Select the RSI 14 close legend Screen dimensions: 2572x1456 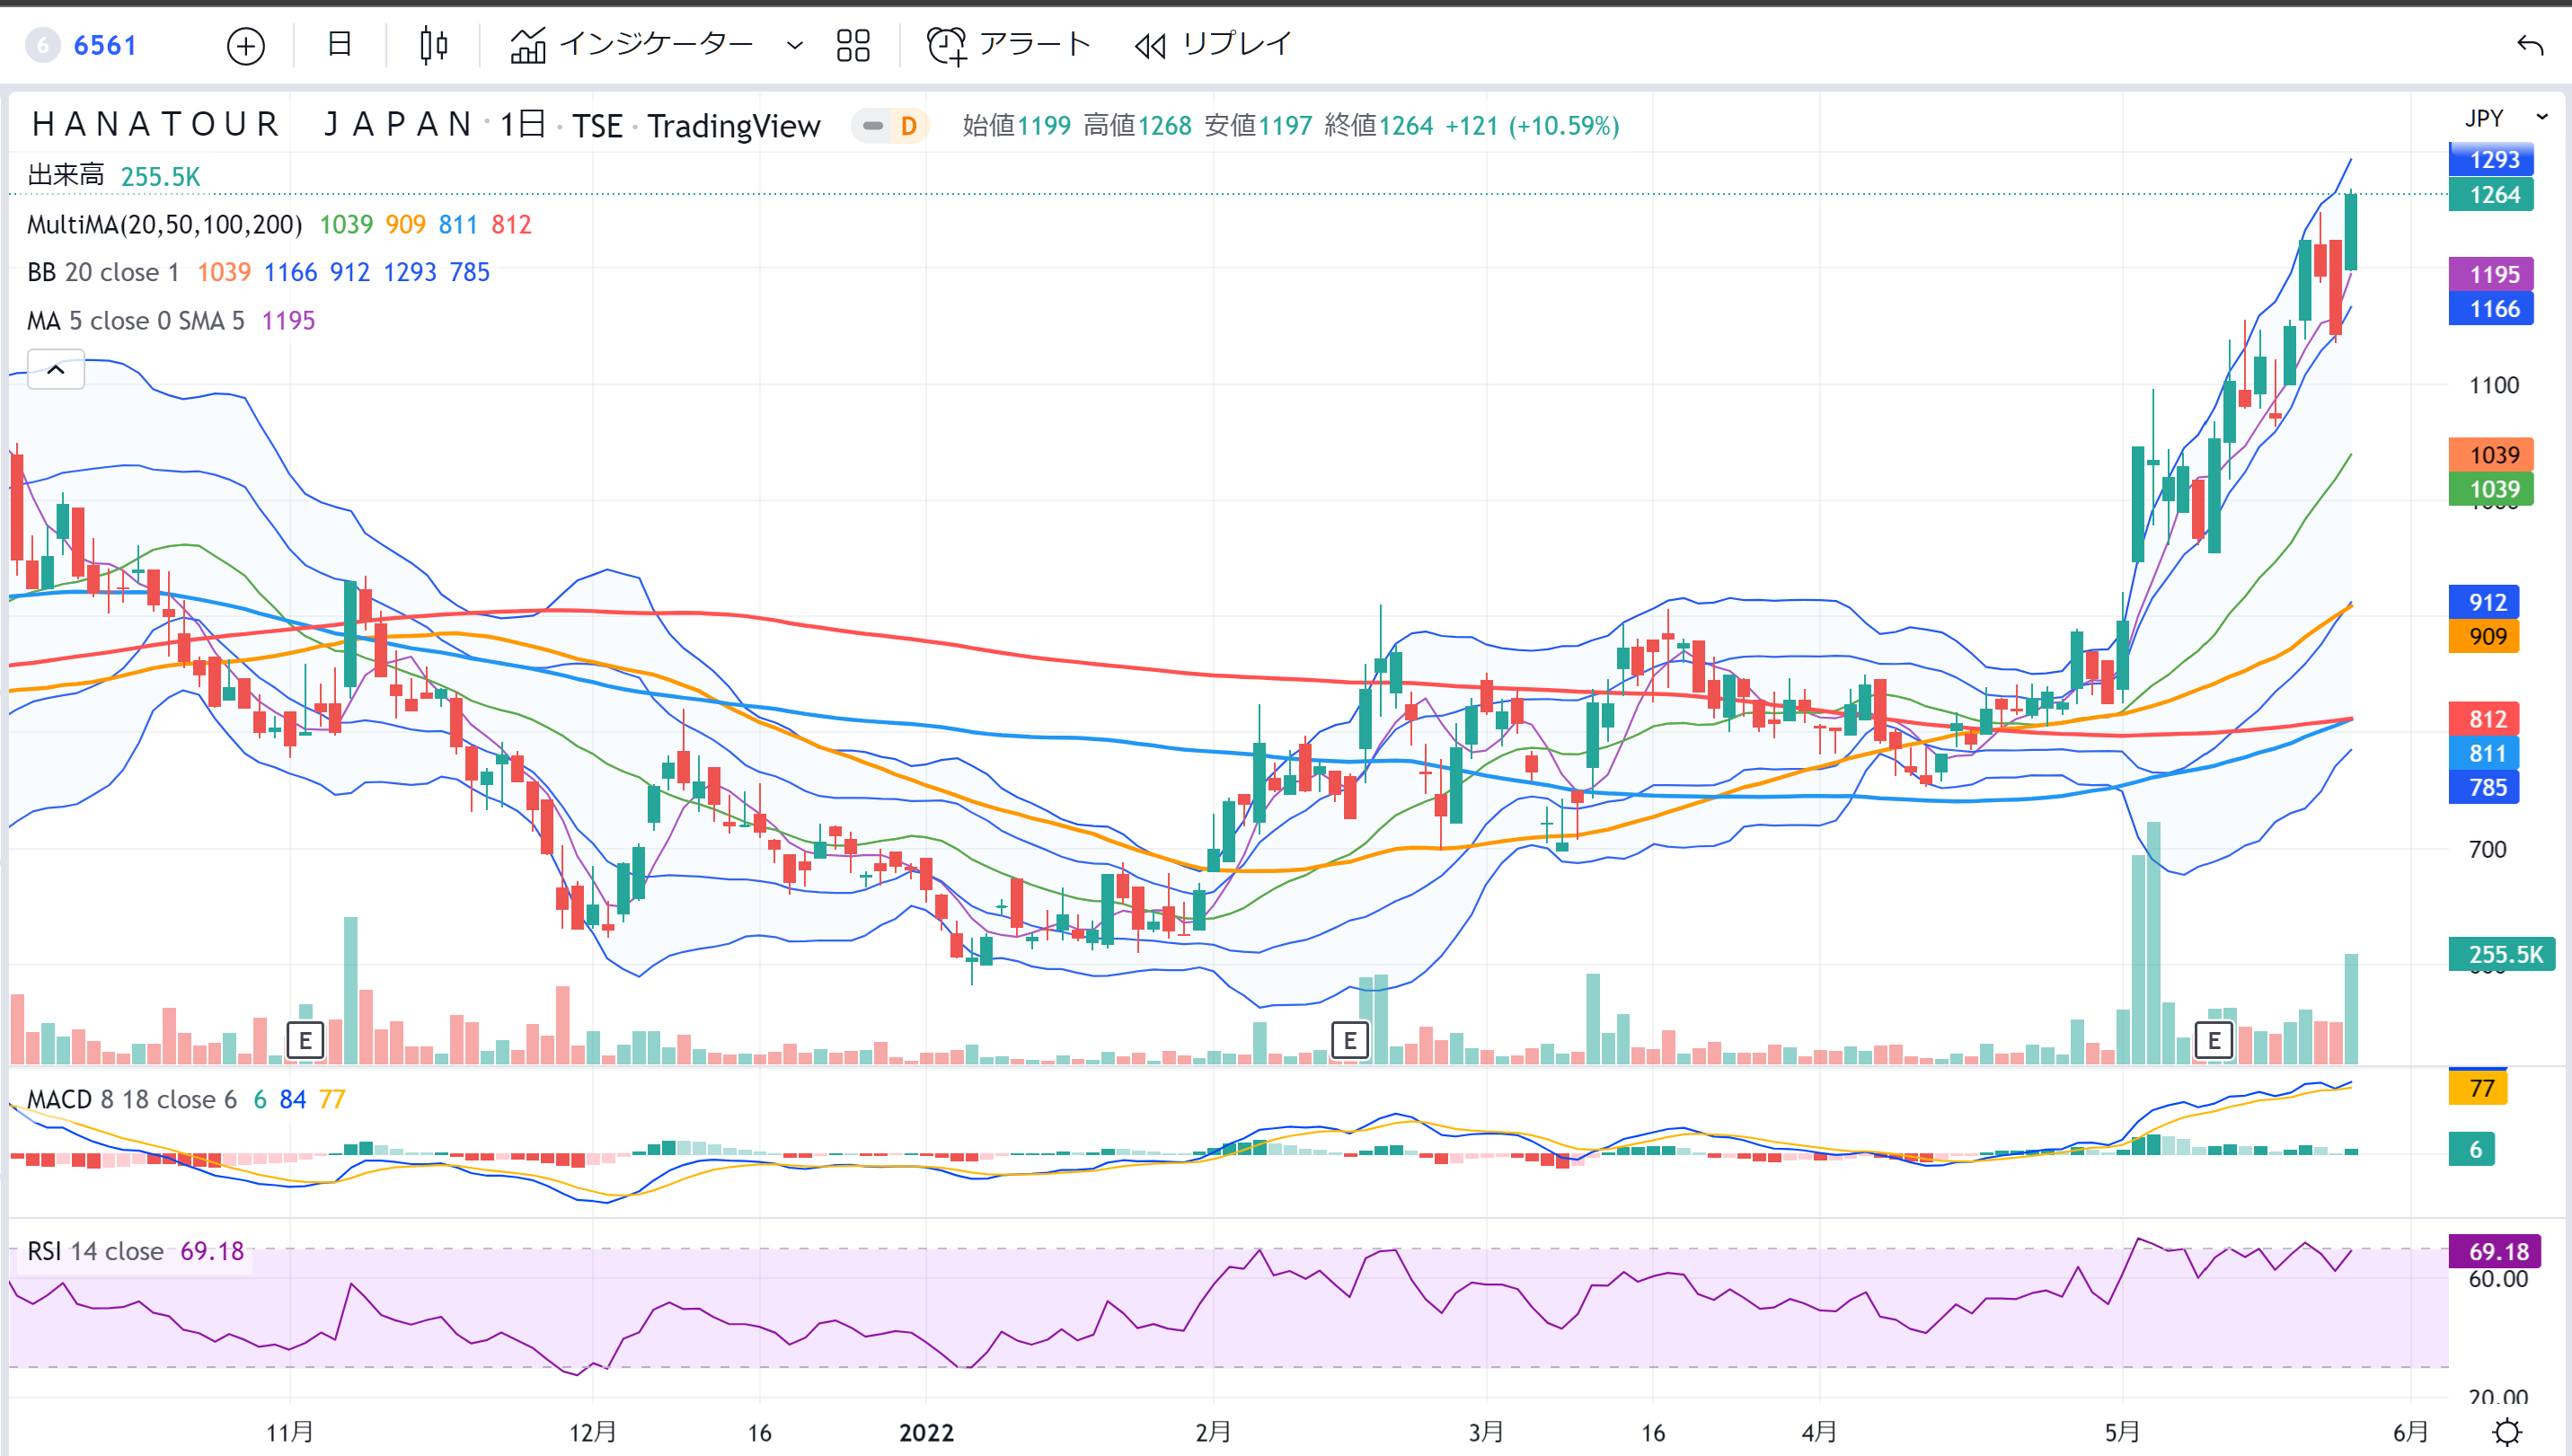(x=95, y=1251)
